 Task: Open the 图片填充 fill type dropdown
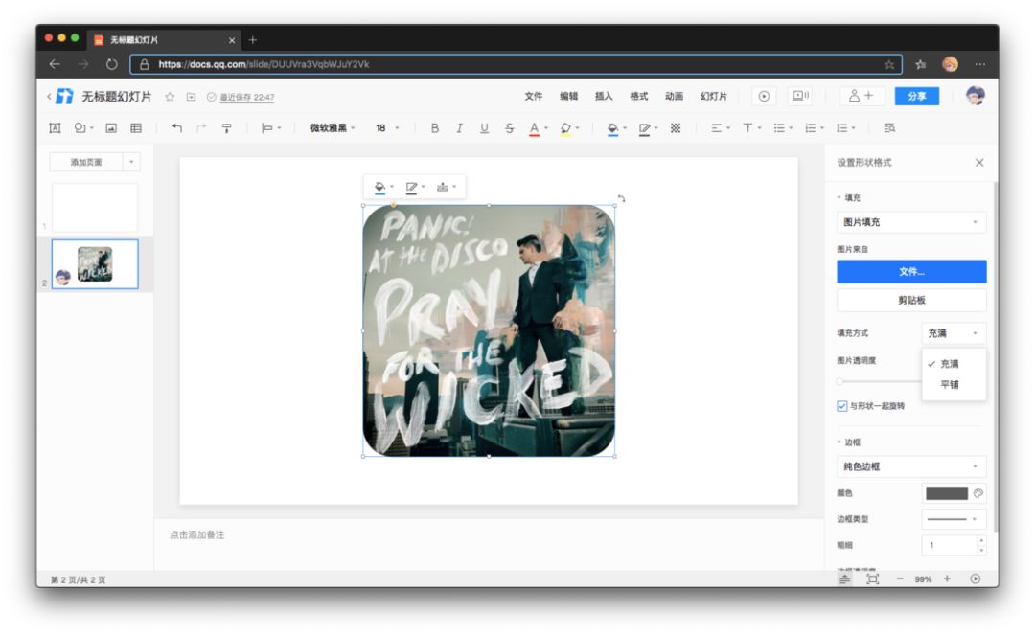tap(910, 222)
